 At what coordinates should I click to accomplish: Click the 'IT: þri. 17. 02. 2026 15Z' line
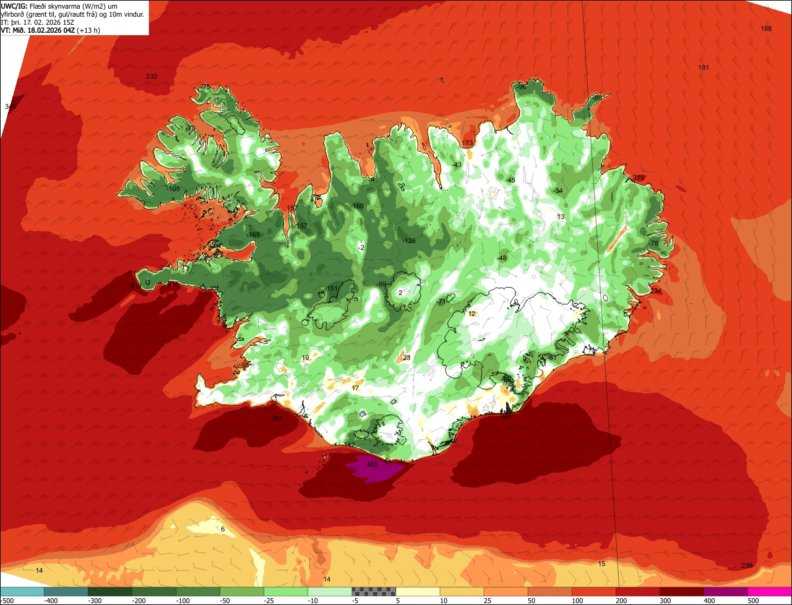tap(38, 22)
